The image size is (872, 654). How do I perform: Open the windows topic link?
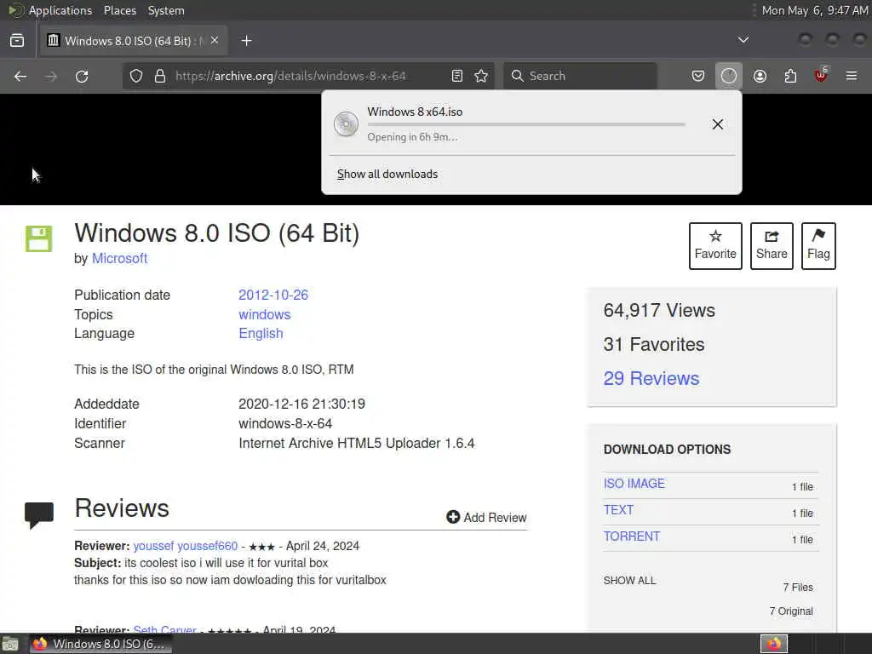tap(264, 315)
